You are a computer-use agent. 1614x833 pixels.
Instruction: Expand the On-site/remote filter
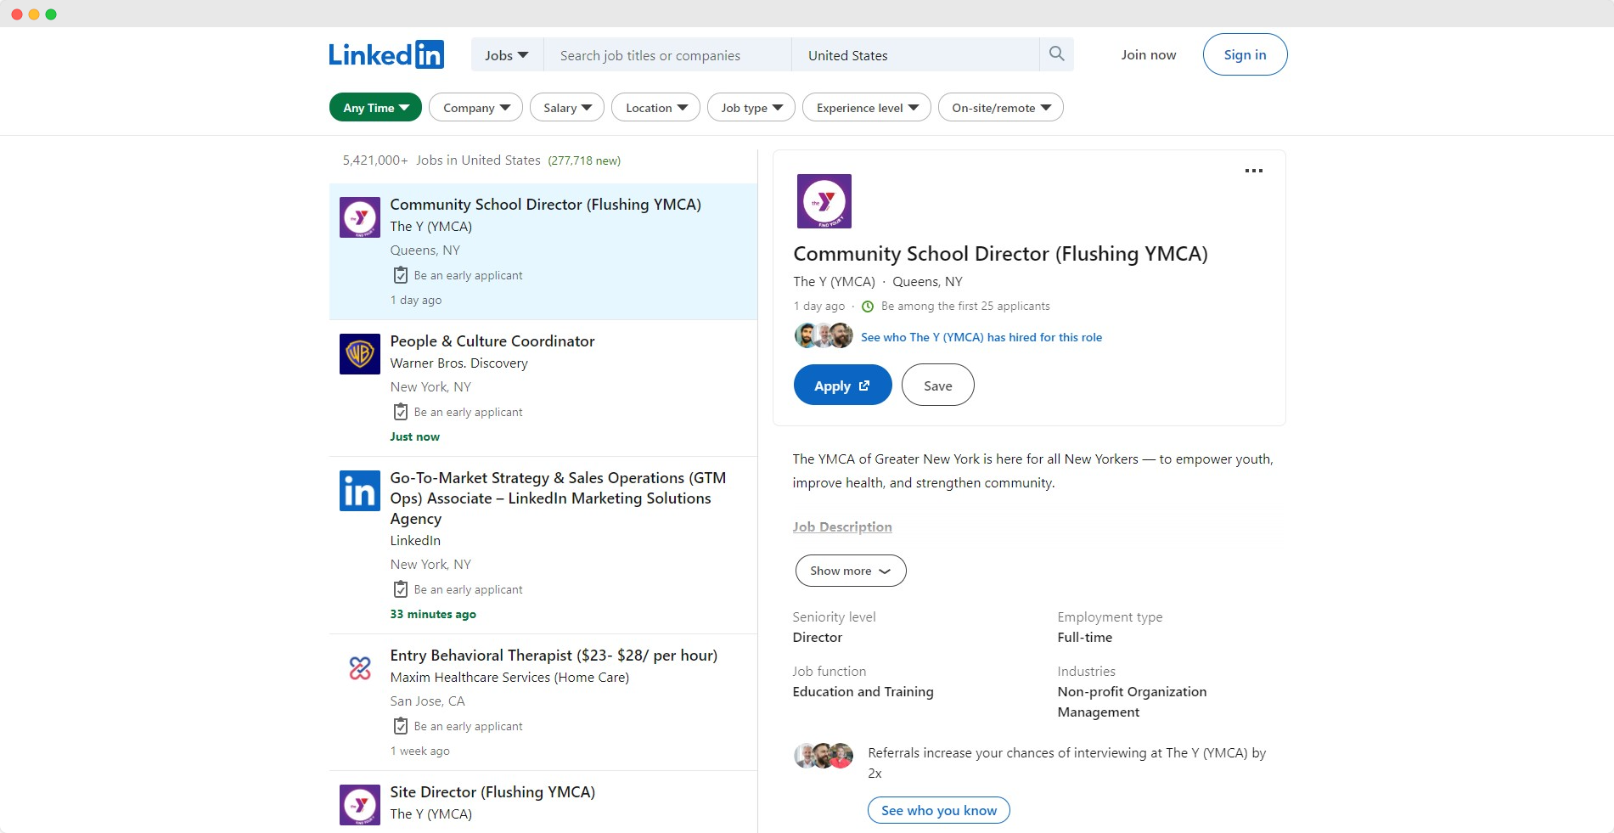click(1001, 107)
